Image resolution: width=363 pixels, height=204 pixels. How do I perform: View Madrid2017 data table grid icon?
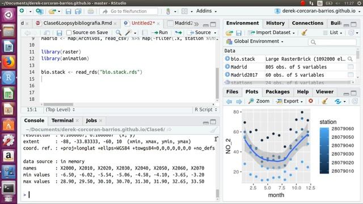tap(351, 75)
